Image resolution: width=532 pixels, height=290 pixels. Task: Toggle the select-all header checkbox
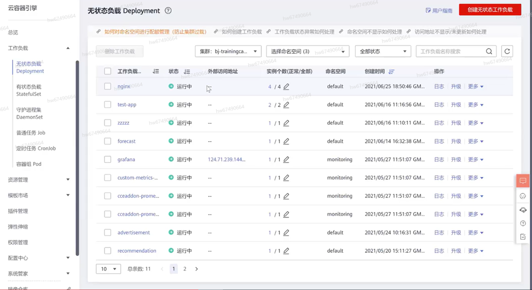[x=107, y=71]
